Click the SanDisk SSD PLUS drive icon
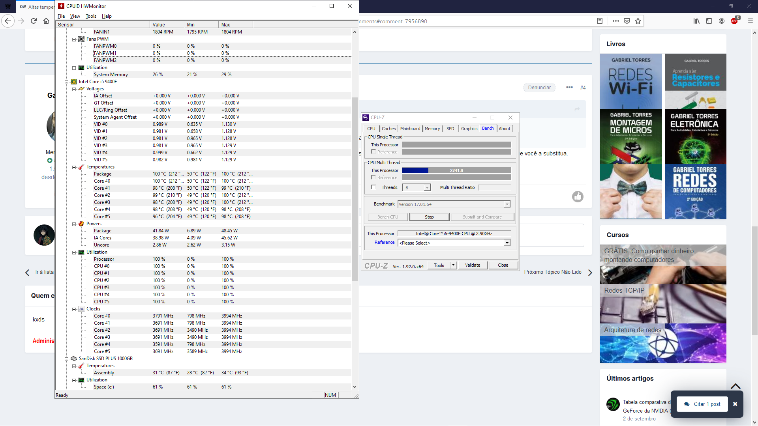 click(x=74, y=359)
